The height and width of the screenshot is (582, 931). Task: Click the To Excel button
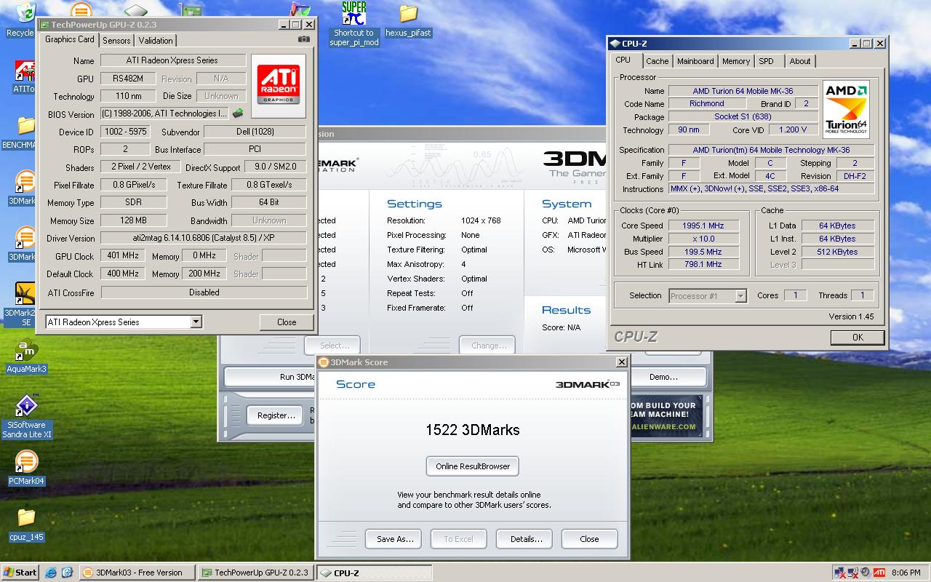pyautogui.click(x=458, y=539)
